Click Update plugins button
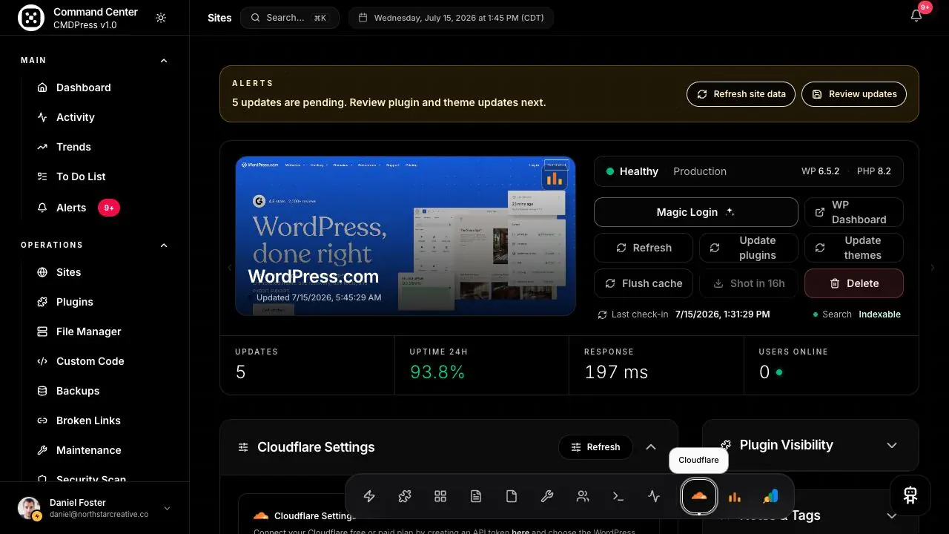The width and height of the screenshot is (949, 534). [x=749, y=248]
